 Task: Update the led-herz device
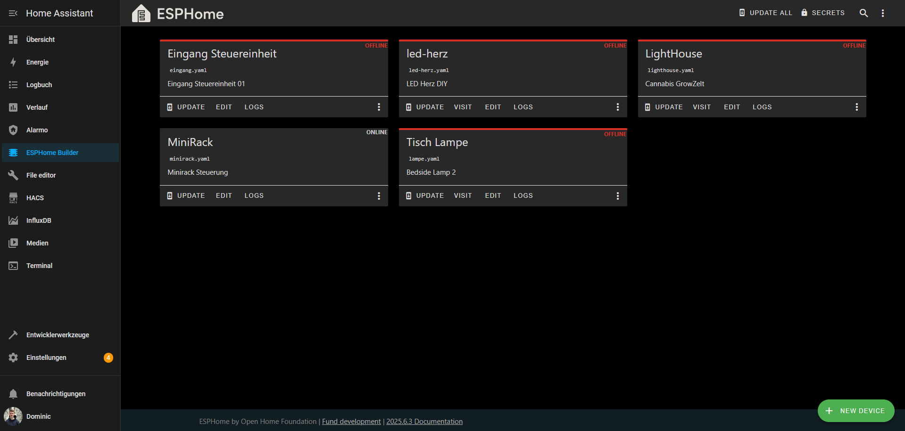[x=425, y=107]
